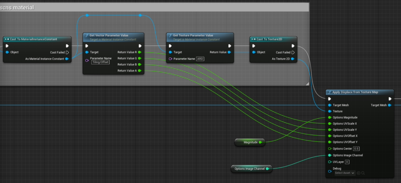
Task: Click the Return Value A output pin
Action: 139,71
